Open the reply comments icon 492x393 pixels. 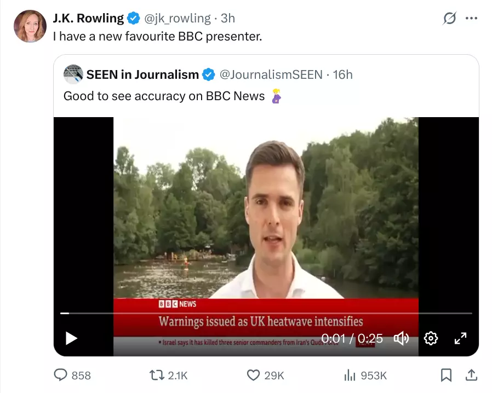point(61,375)
